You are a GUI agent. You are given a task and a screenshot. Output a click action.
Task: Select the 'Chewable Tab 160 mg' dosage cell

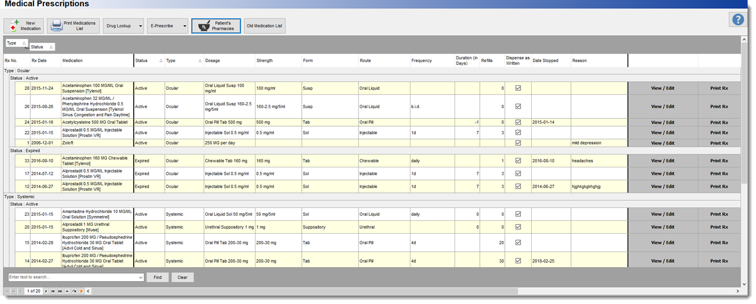click(229, 161)
